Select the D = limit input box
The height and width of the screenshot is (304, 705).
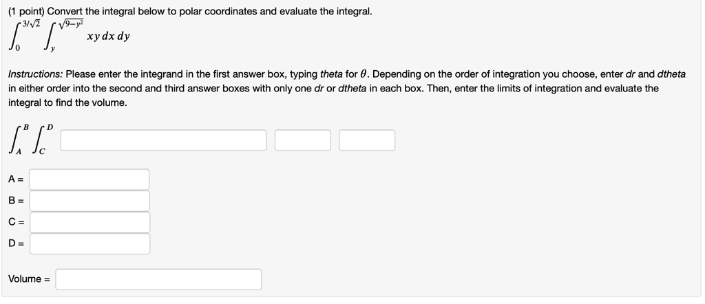pyautogui.click(x=89, y=243)
